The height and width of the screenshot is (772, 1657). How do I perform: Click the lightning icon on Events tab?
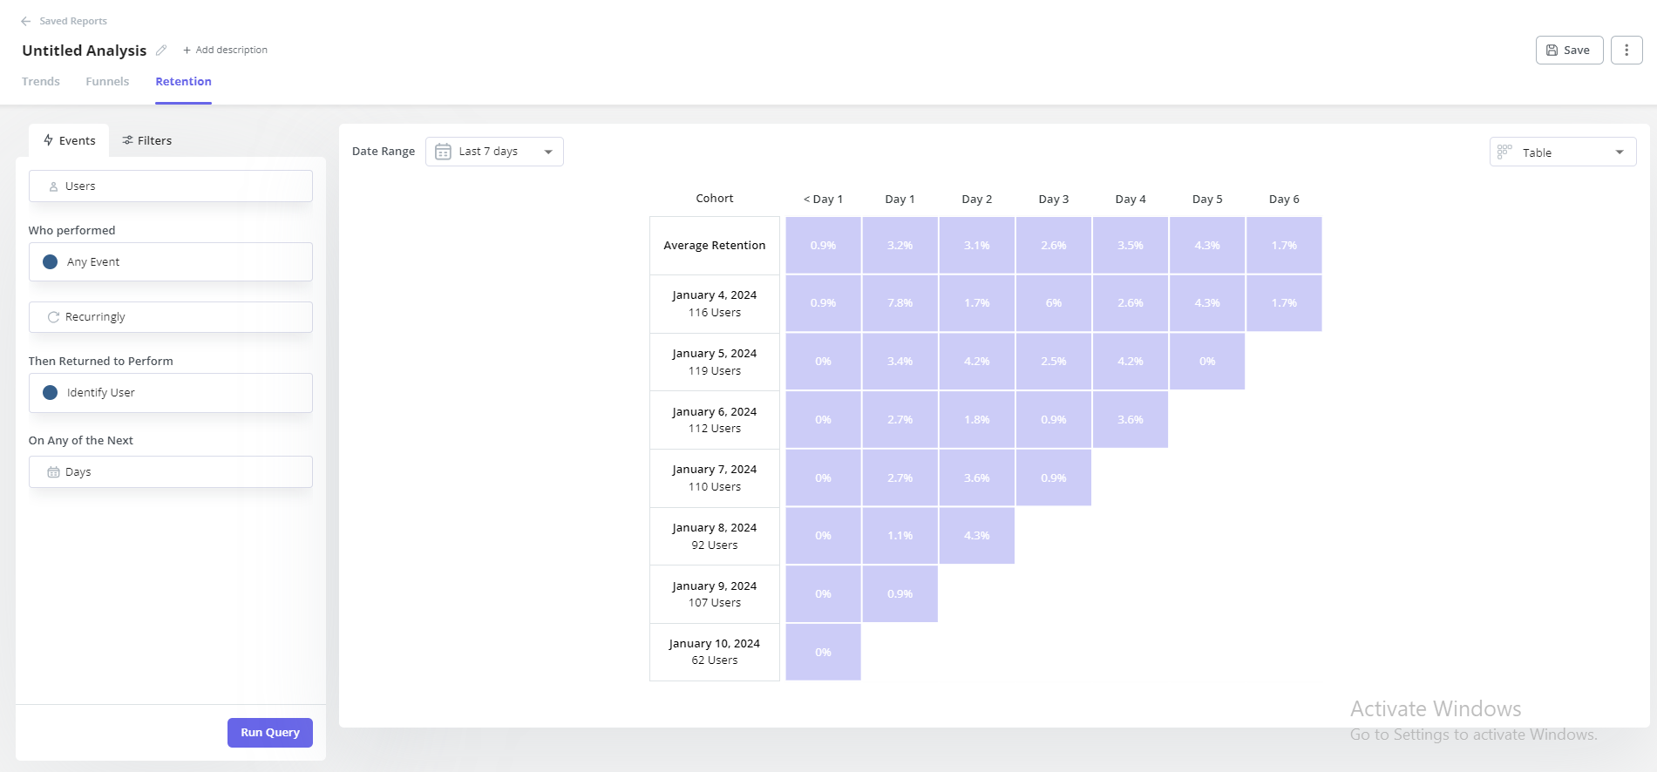48,140
